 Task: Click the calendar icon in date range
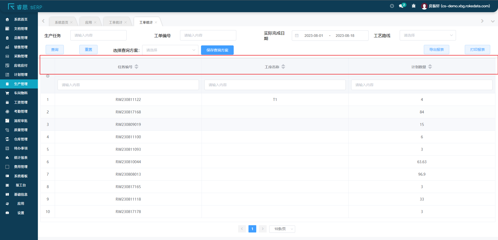(297, 36)
